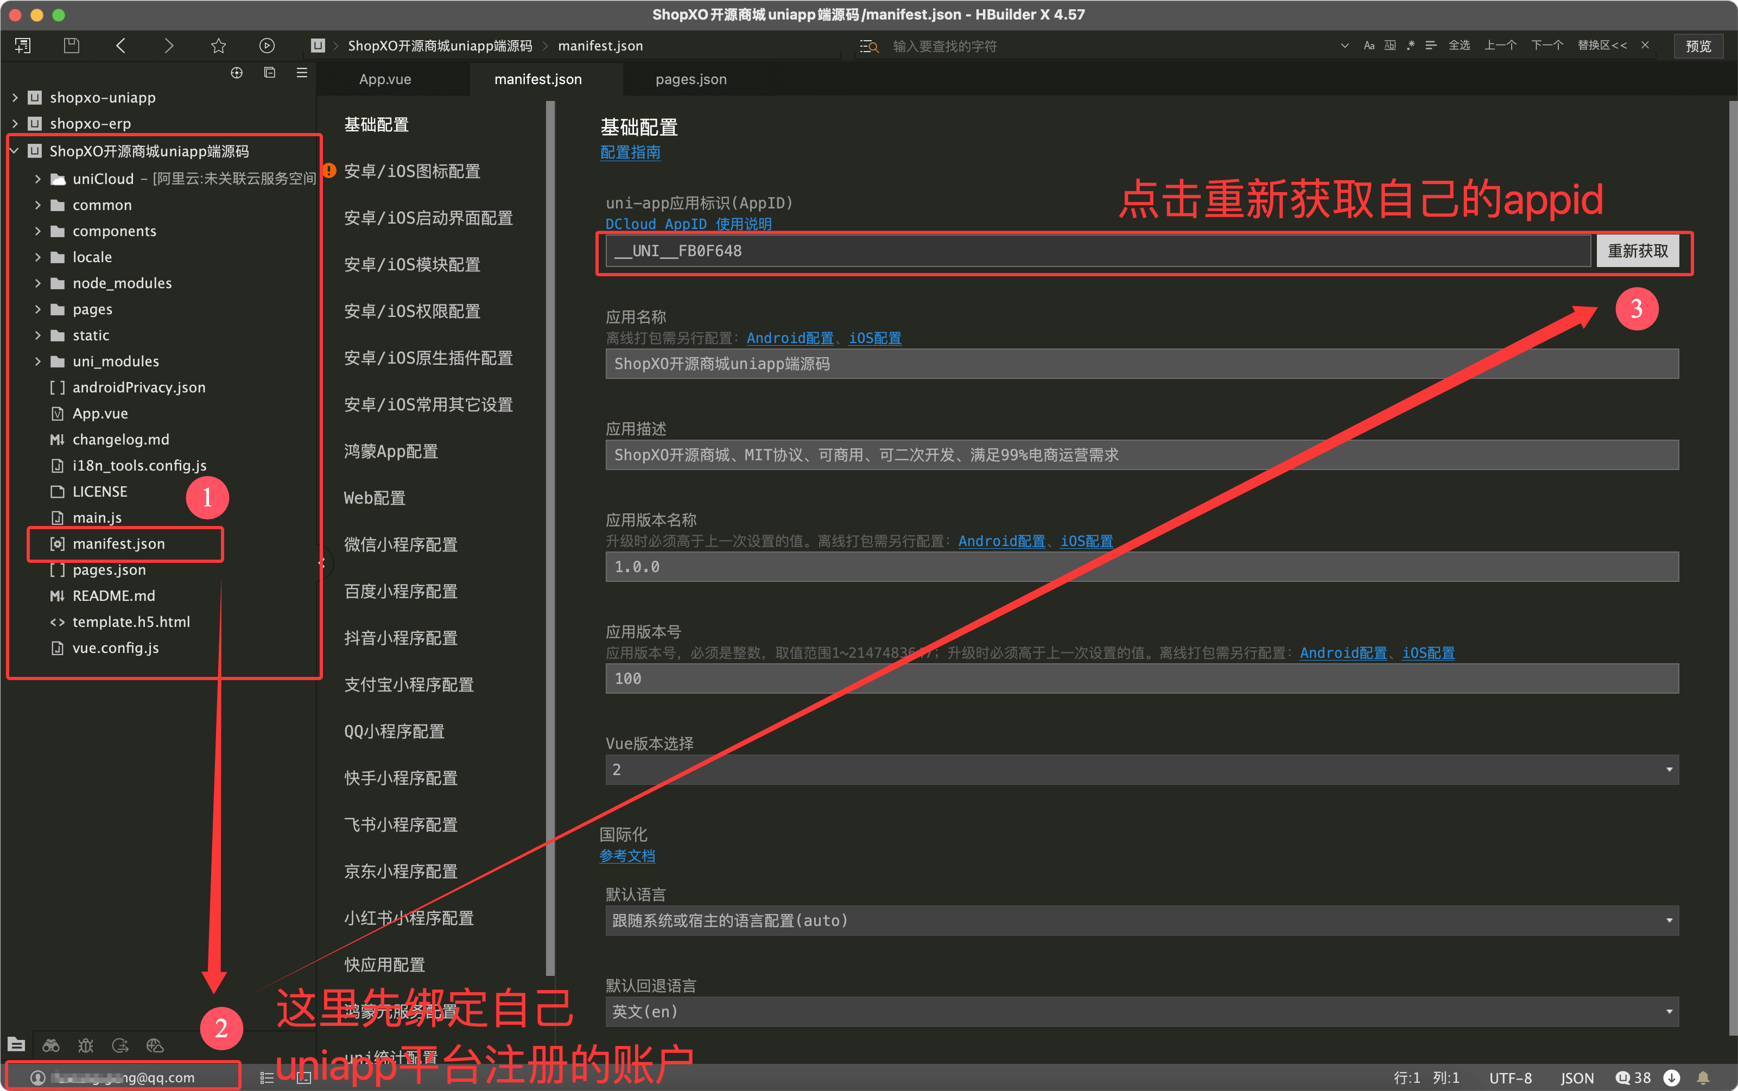Click the terminal icon in status bar

tap(304, 1078)
